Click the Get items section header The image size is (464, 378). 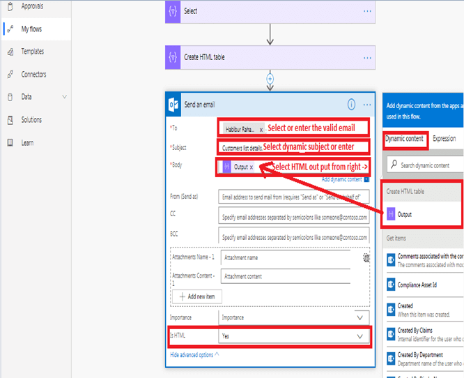424,238
